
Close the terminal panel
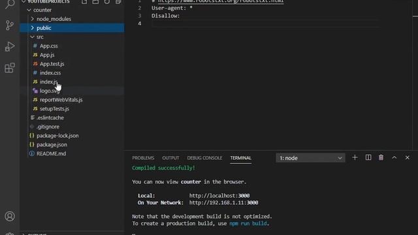point(408,158)
